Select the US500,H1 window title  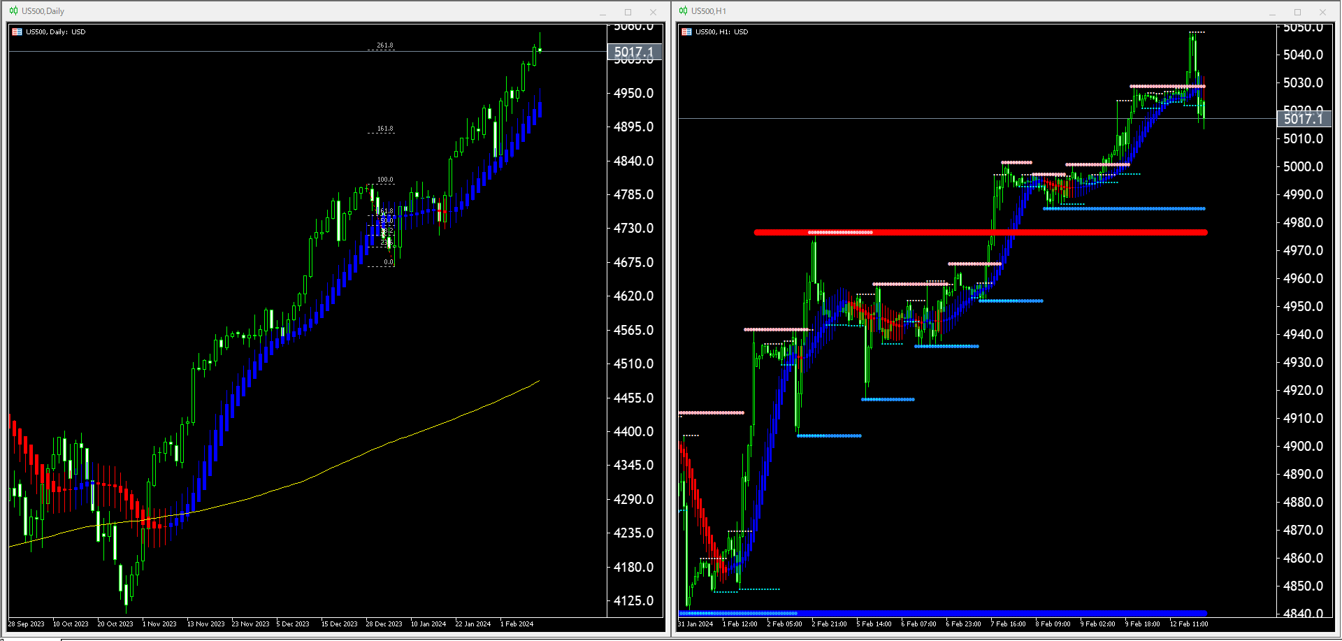pyautogui.click(x=709, y=11)
